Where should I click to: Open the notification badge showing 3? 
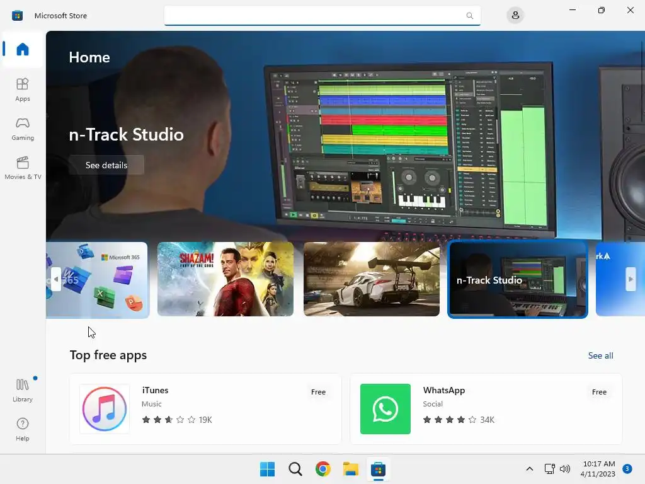pos(627,469)
